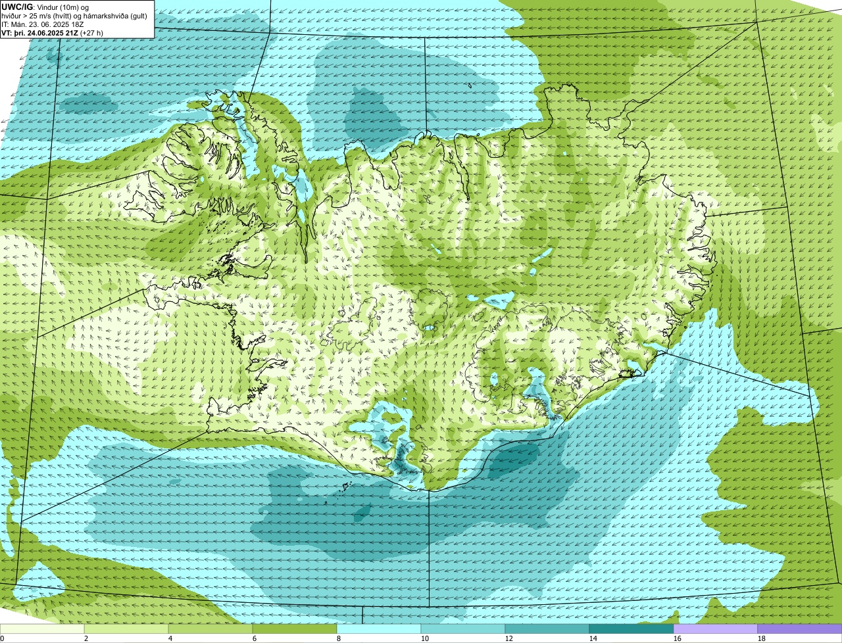Click the legend scale label "2"
Image resolution: width=842 pixels, height=643 pixels.
86,638
